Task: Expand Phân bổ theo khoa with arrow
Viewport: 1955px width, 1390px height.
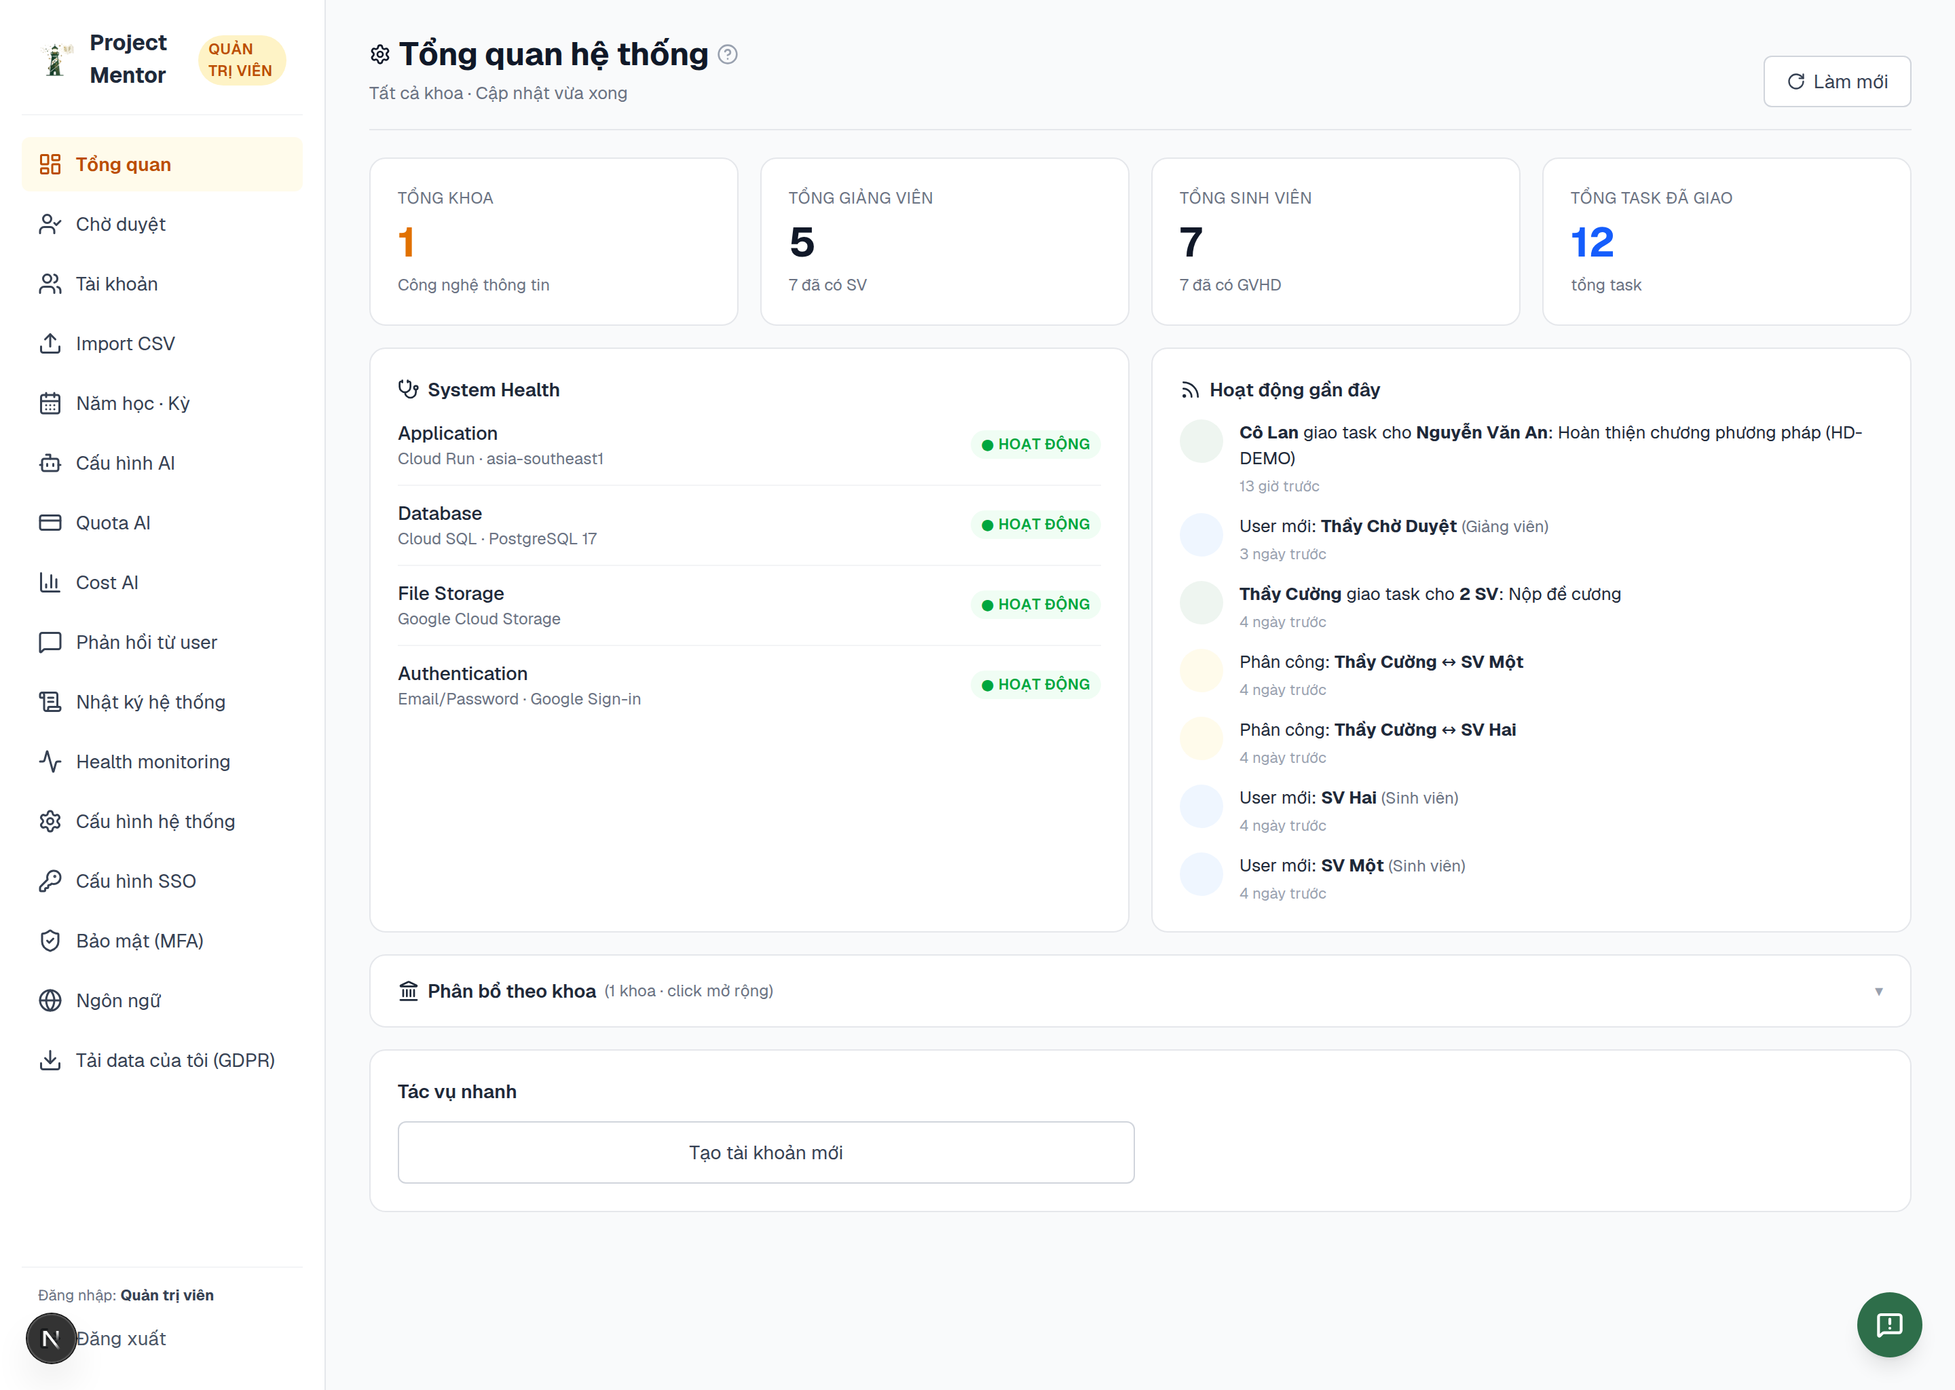Action: (1879, 991)
